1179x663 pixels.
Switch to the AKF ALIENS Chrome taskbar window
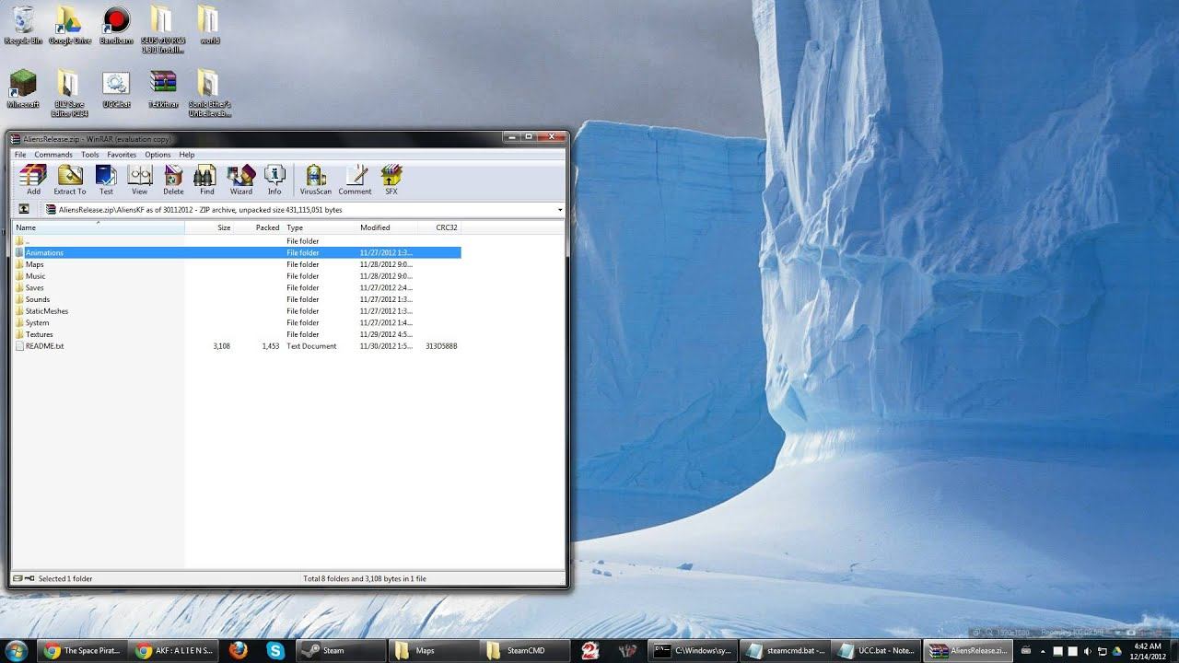click(x=173, y=650)
